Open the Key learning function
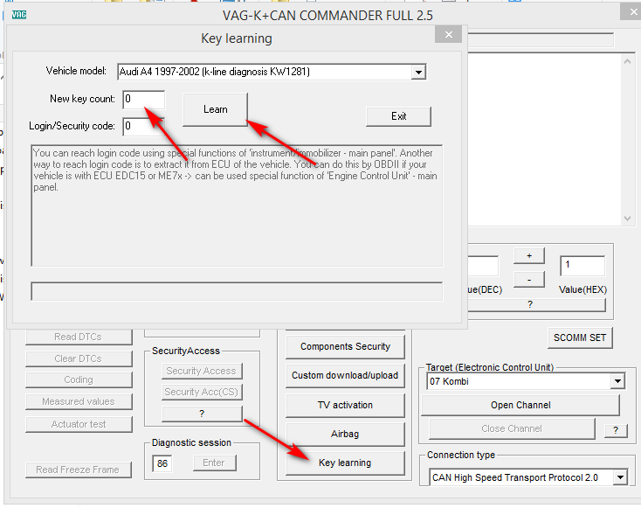 tap(345, 463)
